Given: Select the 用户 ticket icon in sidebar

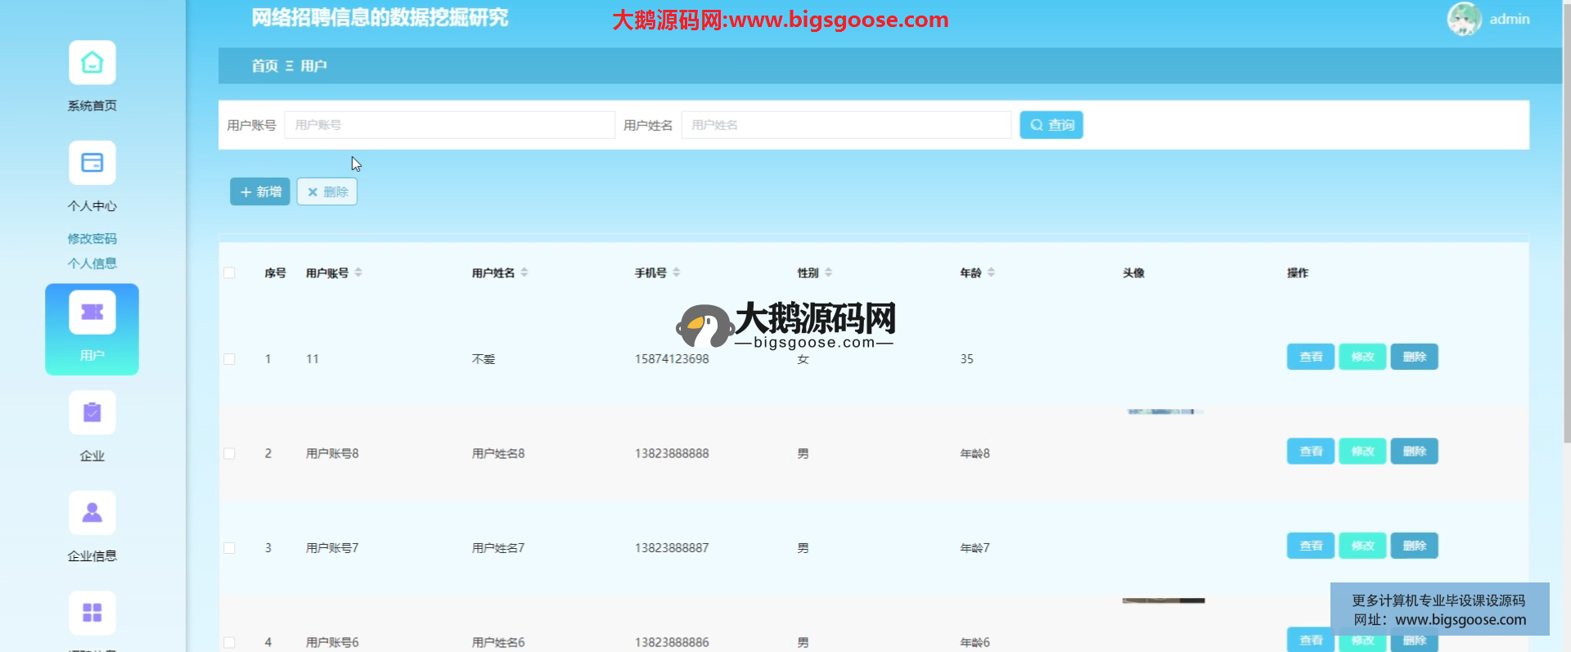Looking at the screenshot, I should [x=92, y=313].
